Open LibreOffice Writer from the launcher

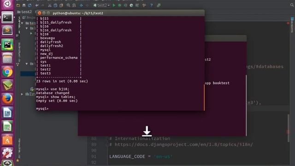(7, 113)
